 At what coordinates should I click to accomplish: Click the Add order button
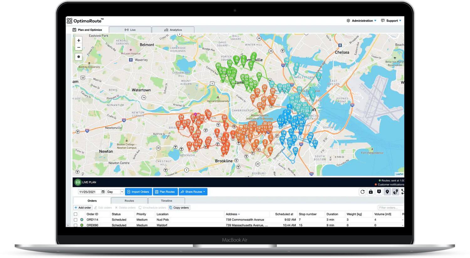click(x=83, y=207)
